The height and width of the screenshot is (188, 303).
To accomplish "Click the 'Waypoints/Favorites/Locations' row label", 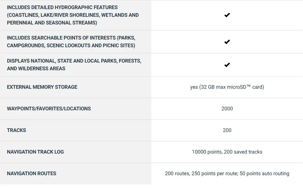I will coord(49,109).
